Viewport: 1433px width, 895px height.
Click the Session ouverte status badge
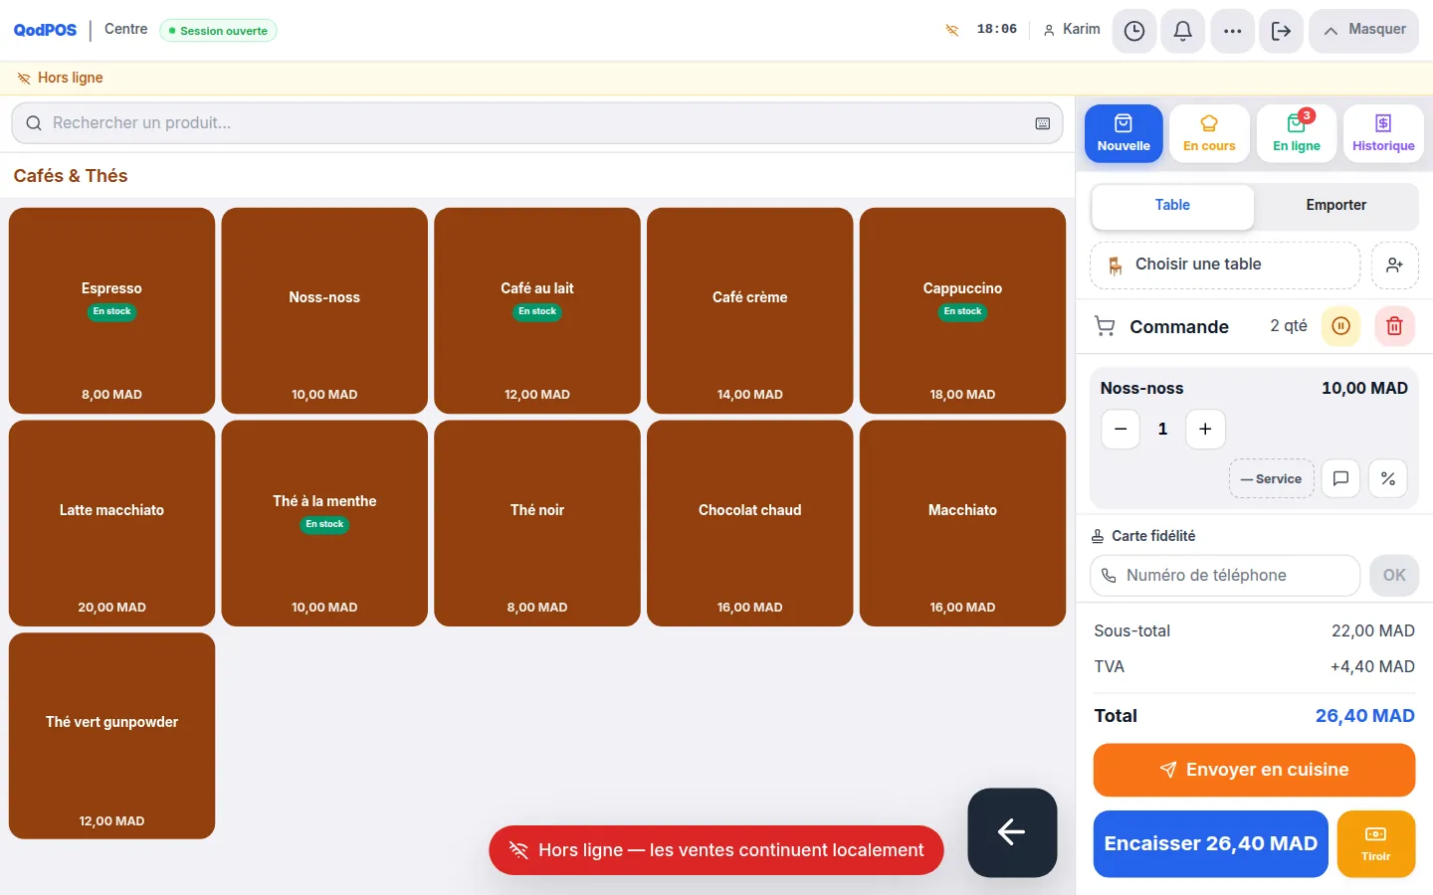pyautogui.click(x=218, y=31)
